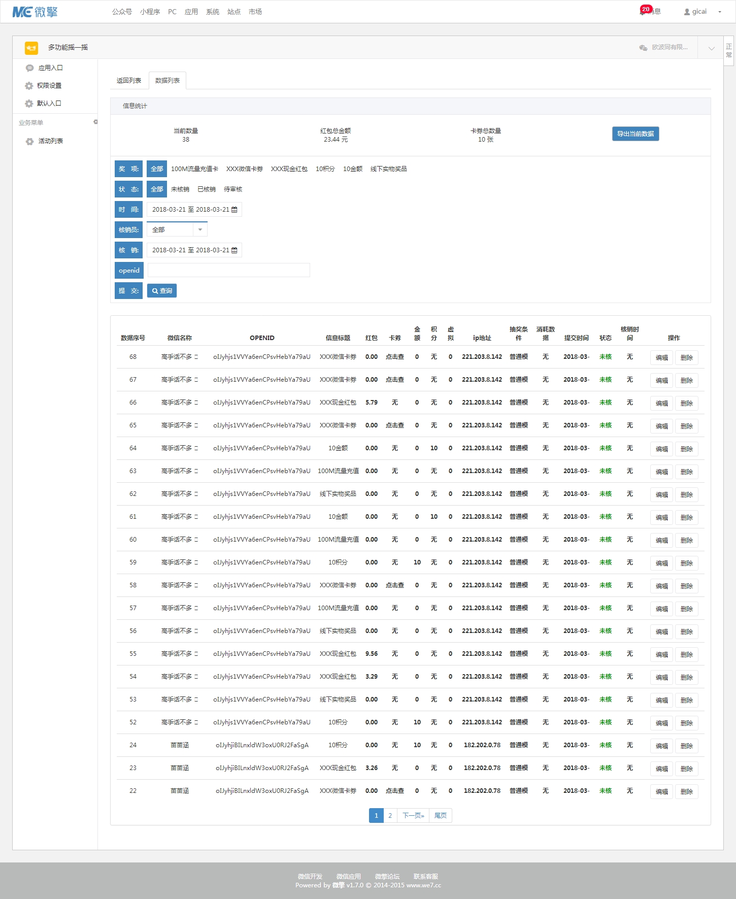The height and width of the screenshot is (899, 736).
Task: Click the 查询 search button
Action: click(x=162, y=291)
